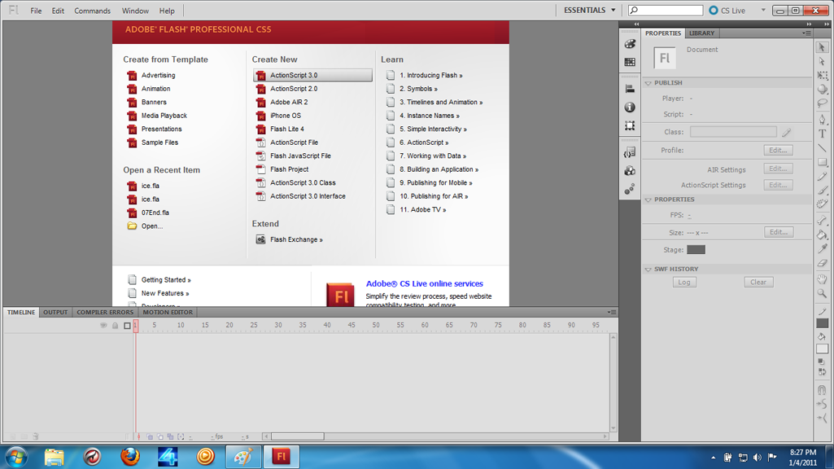The height and width of the screenshot is (469, 834).
Task: Open the Window menu
Action: click(x=135, y=11)
